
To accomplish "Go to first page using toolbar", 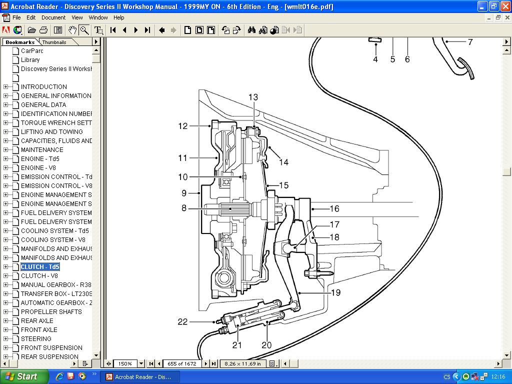I will click(113, 30).
